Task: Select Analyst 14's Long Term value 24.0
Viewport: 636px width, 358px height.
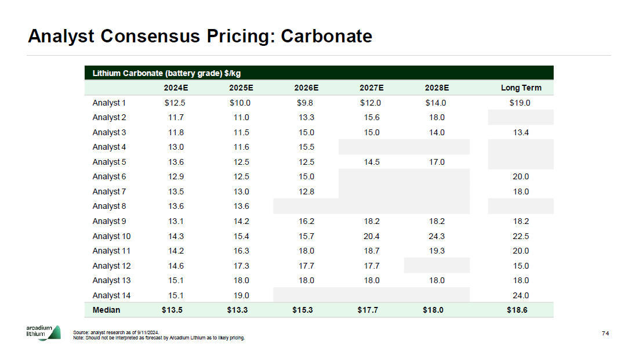Action: coord(521,295)
